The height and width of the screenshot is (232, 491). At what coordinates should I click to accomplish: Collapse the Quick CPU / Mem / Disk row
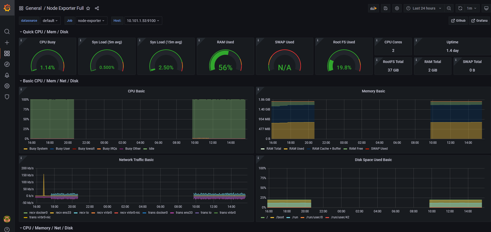pos(45,32)
